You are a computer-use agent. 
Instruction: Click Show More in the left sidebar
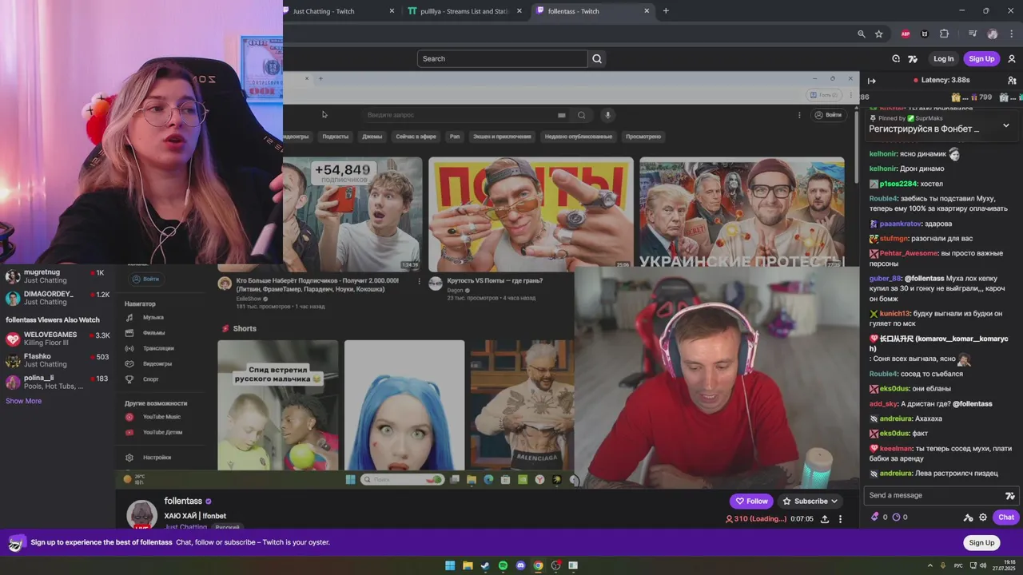click(x=24, y=401)
